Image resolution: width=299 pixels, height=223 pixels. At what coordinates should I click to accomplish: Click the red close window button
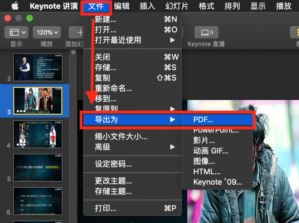pos(8,18)
